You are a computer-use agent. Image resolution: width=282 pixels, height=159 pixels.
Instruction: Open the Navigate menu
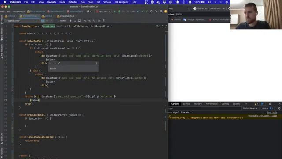pos(52,2)
